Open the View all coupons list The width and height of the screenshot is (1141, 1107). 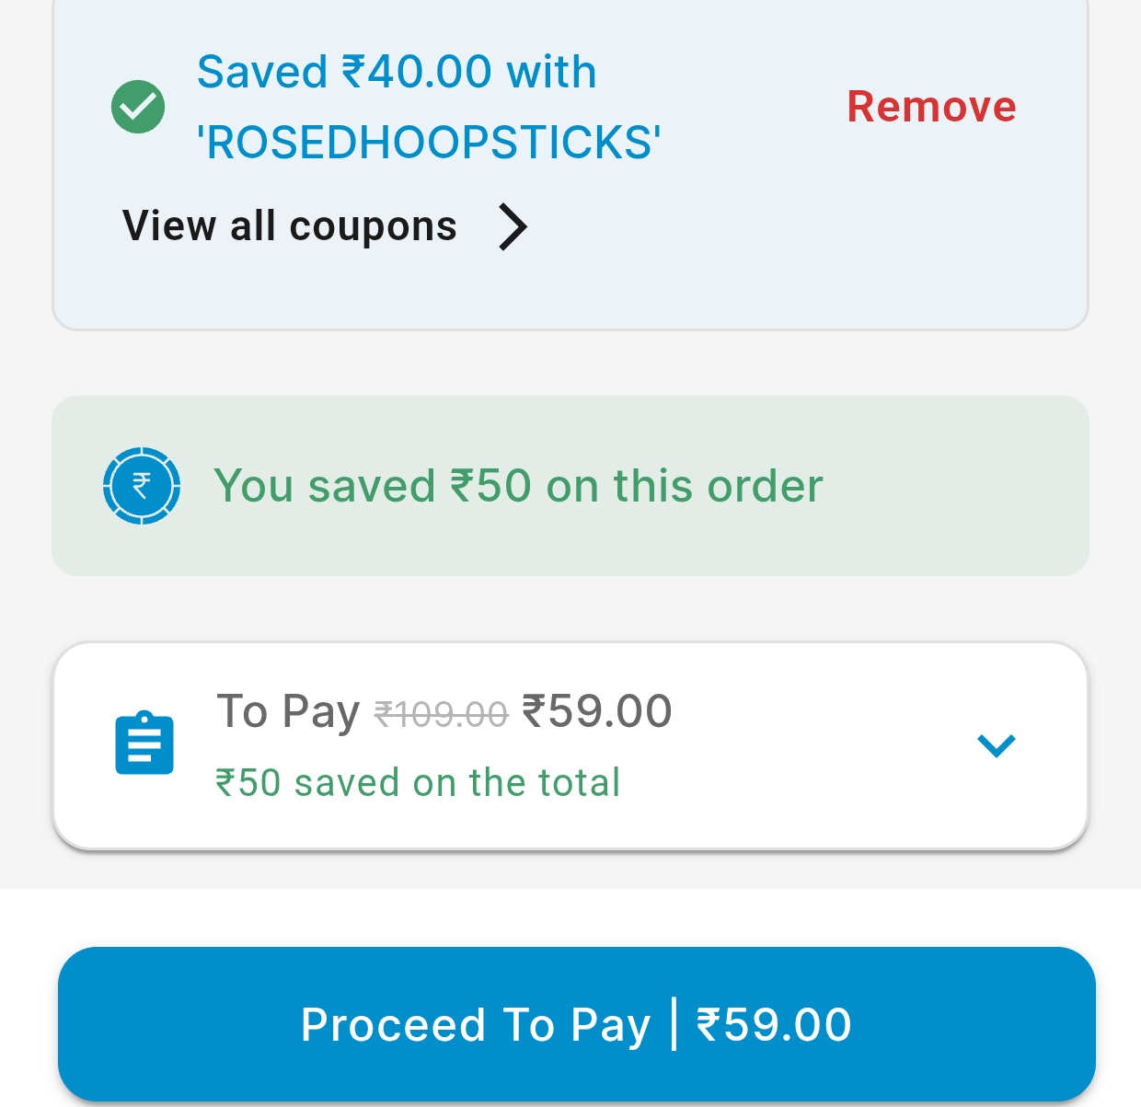coord(290,226)
